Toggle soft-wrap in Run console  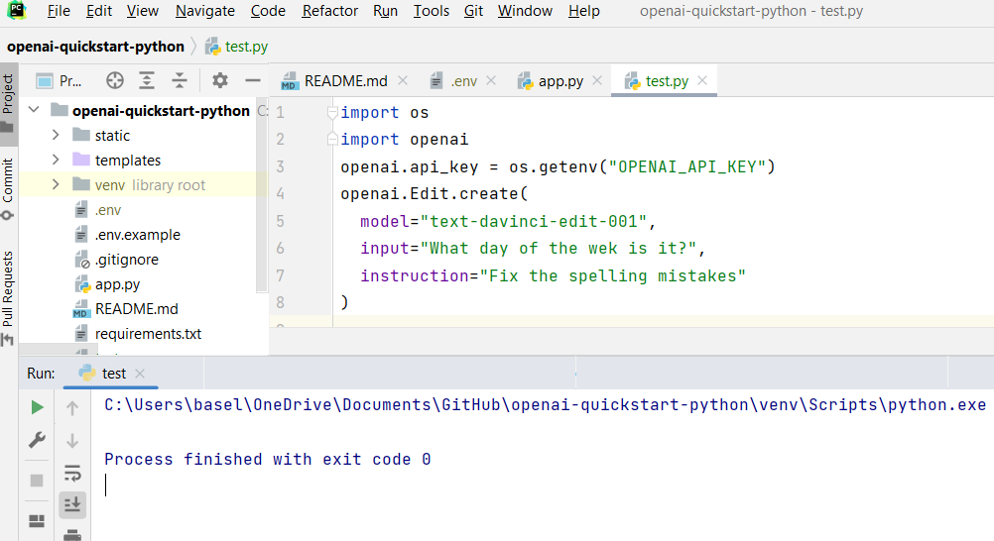(x=72, y=473)
